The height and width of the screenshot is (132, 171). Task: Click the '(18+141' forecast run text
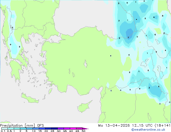pos(162,126)
